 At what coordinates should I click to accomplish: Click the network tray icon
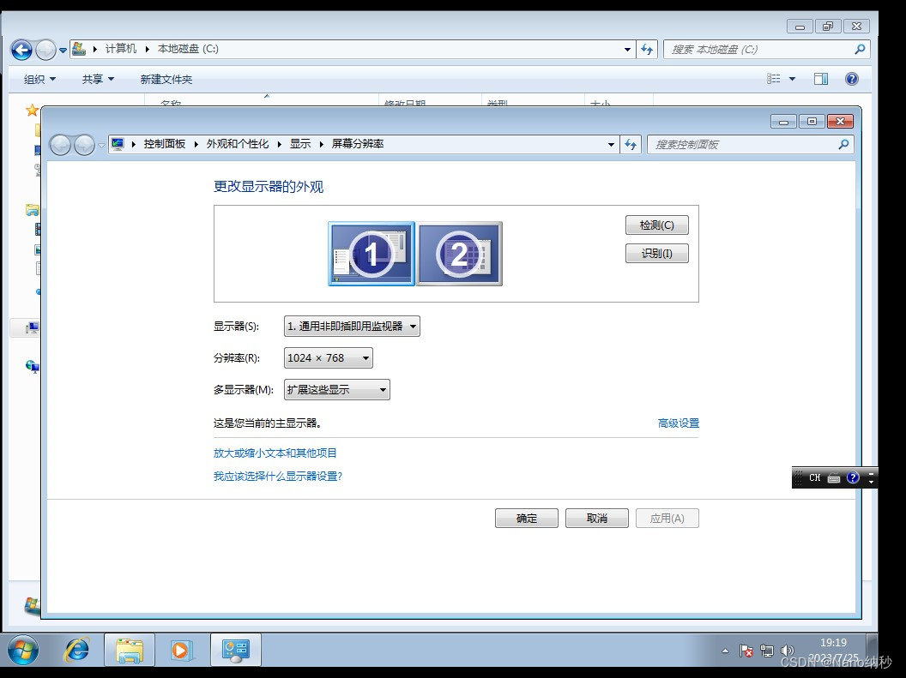pyautogui.click(x=767, y=651)
